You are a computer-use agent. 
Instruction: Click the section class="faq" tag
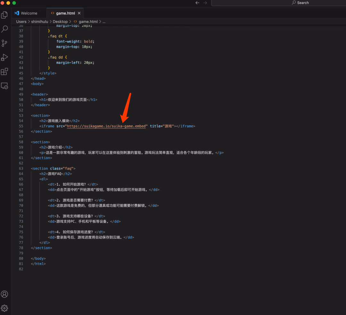click(x=53, y=168)
